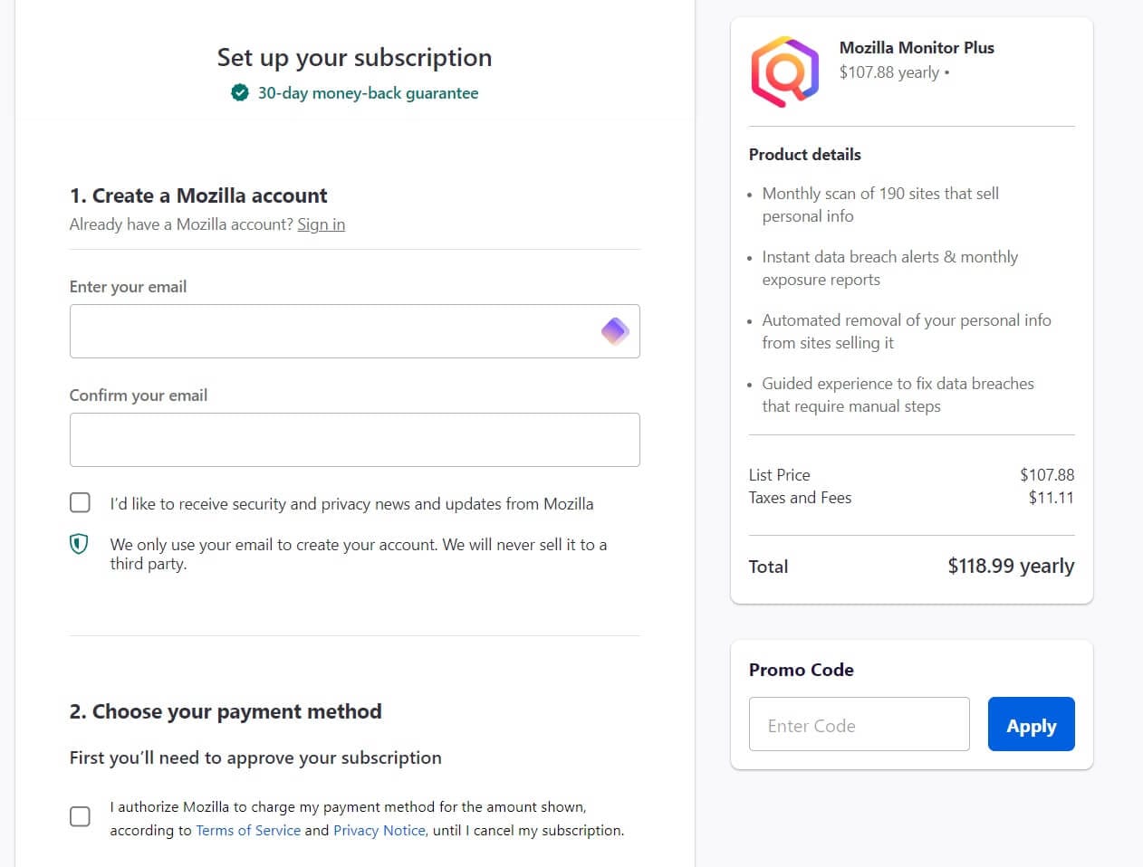Enable the security and privacy news updates checkbox

[80, 502]
